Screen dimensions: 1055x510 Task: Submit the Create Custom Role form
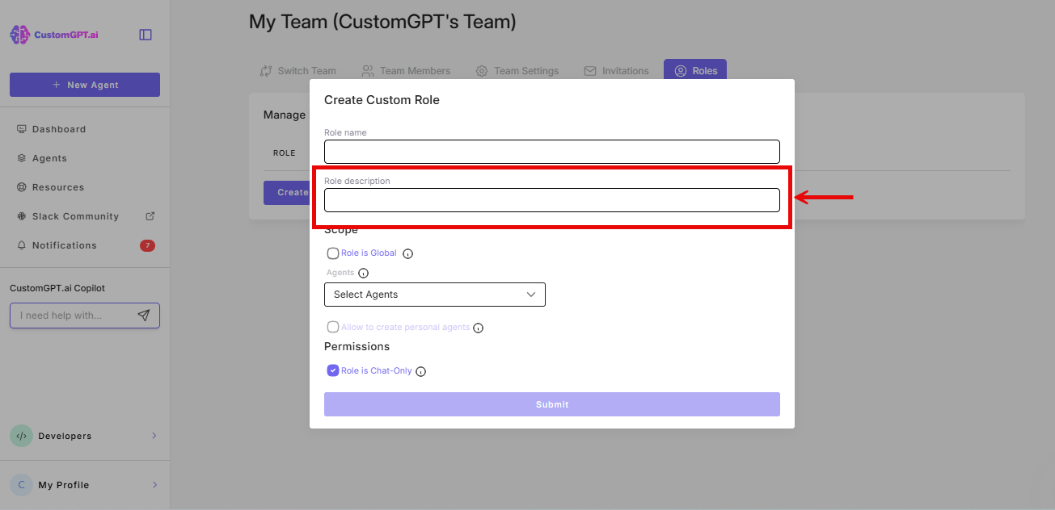[x=551, y=403]
